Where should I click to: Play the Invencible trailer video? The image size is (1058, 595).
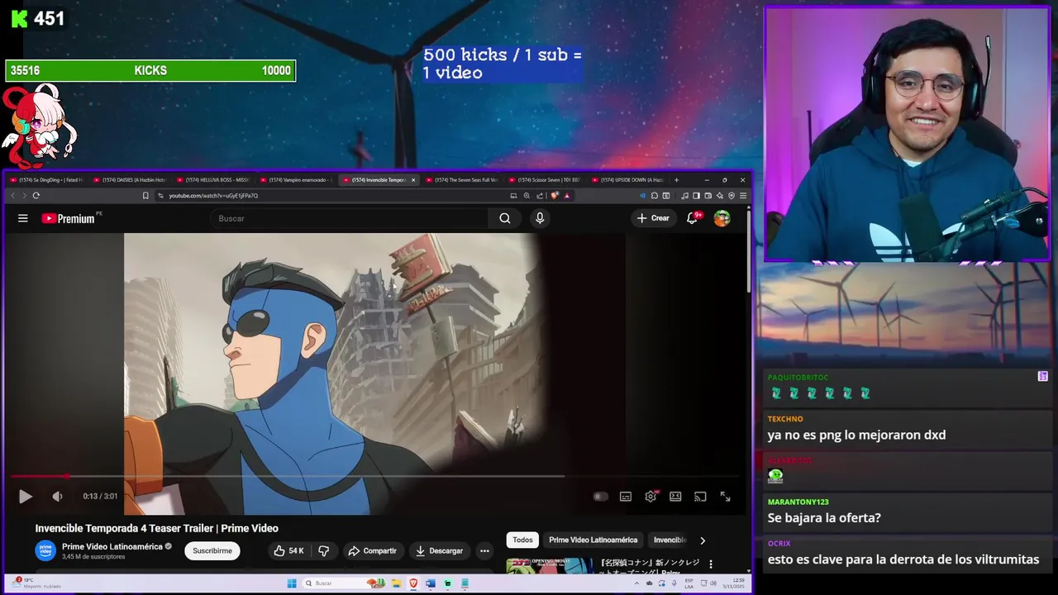pyautogui.click(x=25, y=496)
